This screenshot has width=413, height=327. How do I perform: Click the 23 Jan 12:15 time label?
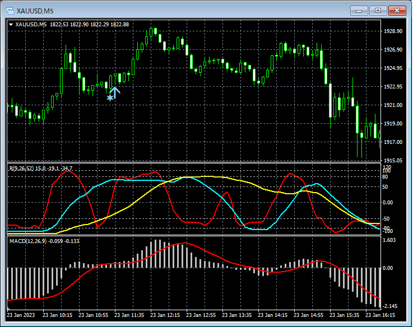(x=166, y=315)
